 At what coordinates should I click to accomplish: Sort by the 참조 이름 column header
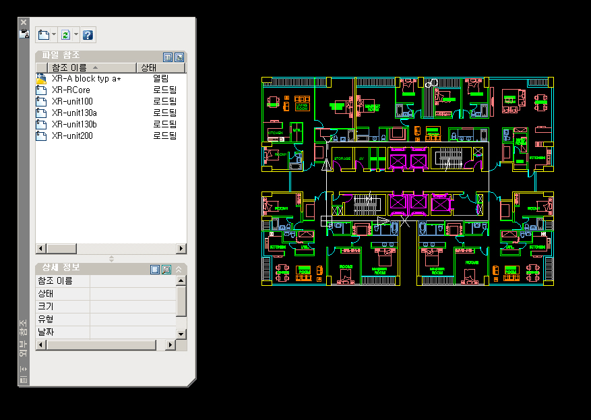coord(74,68)
